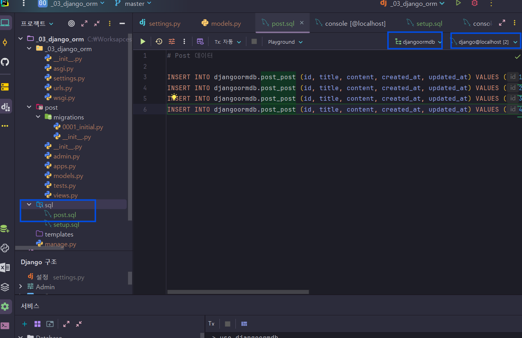Click the editor horizontal scrollbar
The height and width of the screenshot is (338, 522).
point(238,292)
